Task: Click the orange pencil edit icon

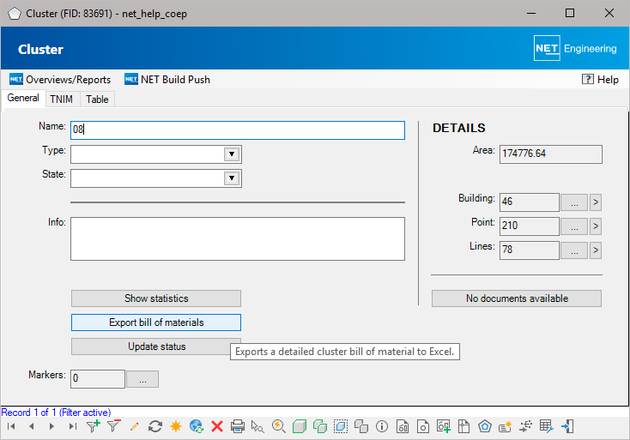Action: click(134, 426)
